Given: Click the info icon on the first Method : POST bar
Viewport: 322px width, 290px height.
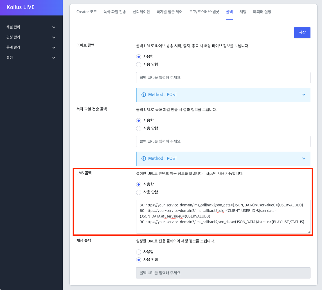Looking at the screenshot, I should [144, 95].
